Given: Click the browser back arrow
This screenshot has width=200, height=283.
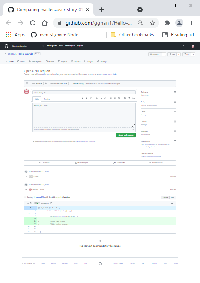Looking at the screenshot, I should point(9,23).
